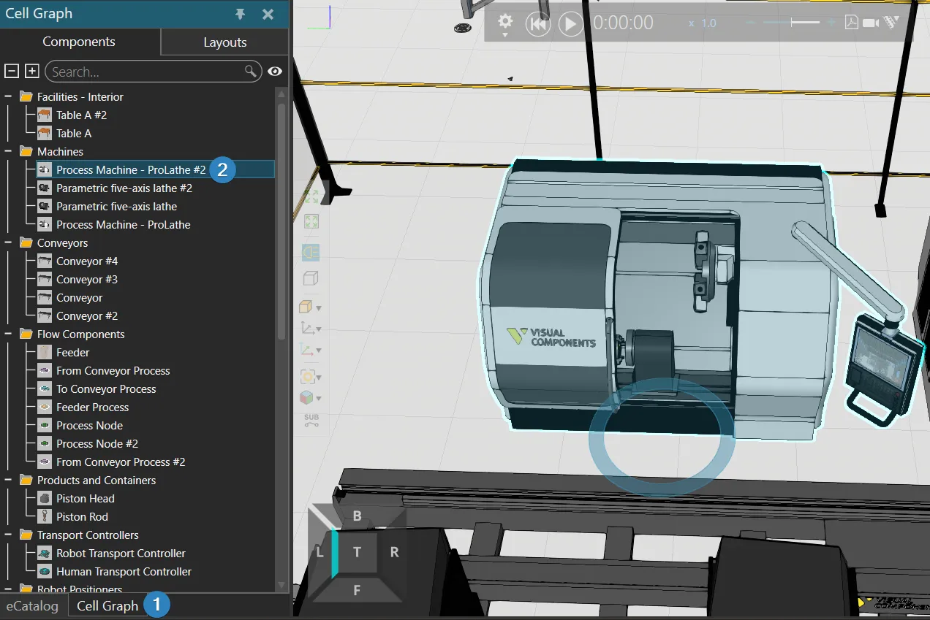Click the fill selected view icon
The image size is (930, 620).
311,222
